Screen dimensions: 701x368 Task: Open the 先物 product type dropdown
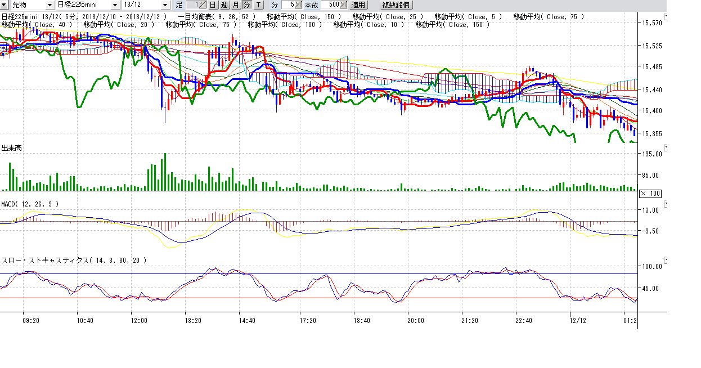pyautogui.click(x=49, y=5)
